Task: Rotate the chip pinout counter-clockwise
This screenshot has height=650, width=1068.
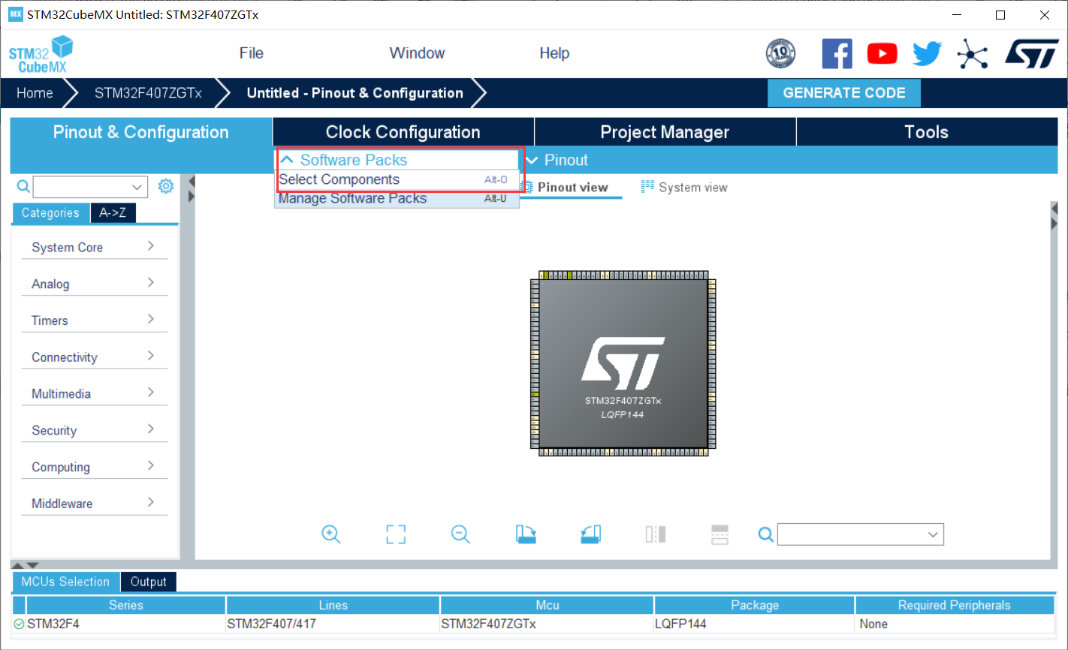Action: (x=590, y=534)
